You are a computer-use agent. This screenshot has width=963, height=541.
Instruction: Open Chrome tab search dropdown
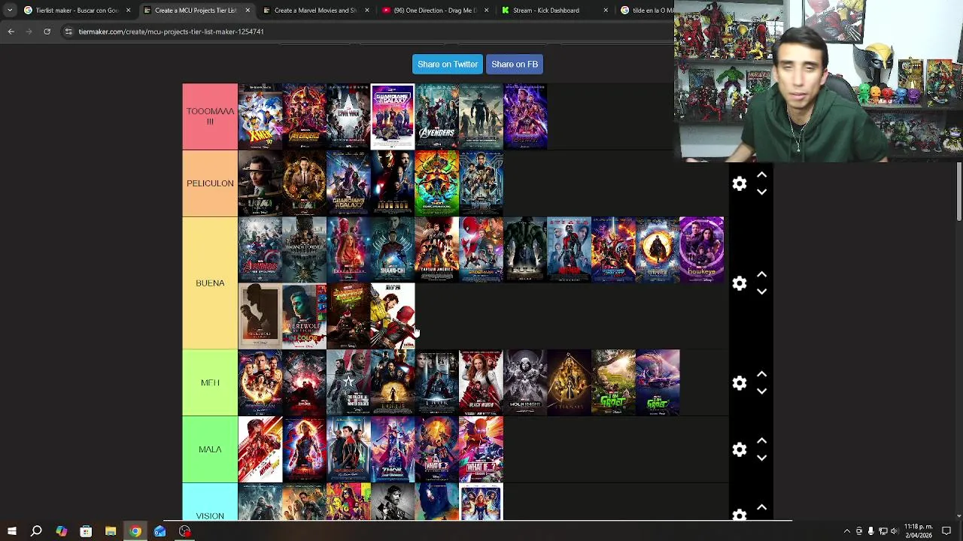coord(10,11)
